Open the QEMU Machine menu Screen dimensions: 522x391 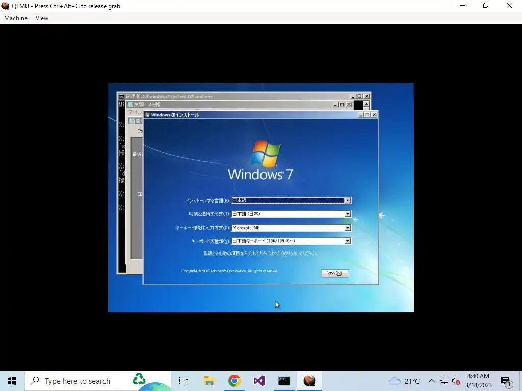pos(16,18)
